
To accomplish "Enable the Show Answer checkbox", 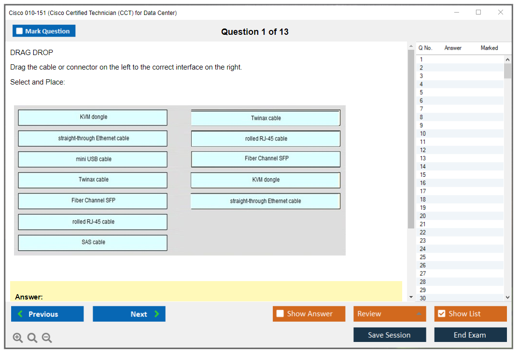I will click(x=280, y=314).
